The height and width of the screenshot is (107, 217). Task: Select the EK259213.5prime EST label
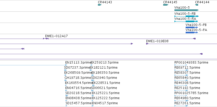coord(105,63)
